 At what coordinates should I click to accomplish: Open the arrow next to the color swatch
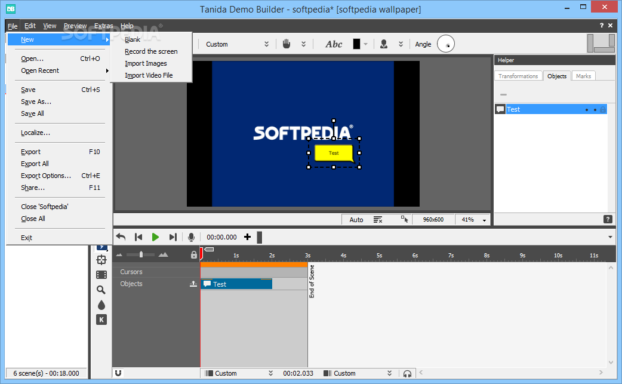[366, 44]
